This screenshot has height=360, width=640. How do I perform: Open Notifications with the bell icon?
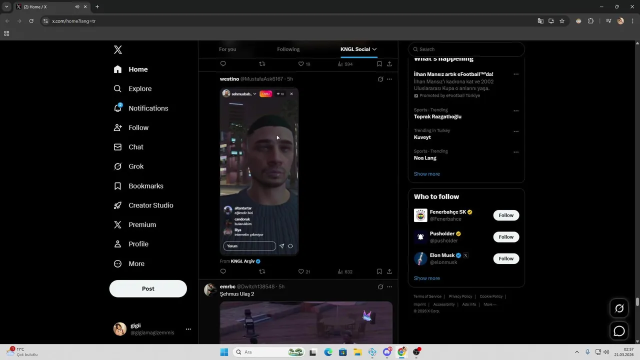[x=140, y=108]
